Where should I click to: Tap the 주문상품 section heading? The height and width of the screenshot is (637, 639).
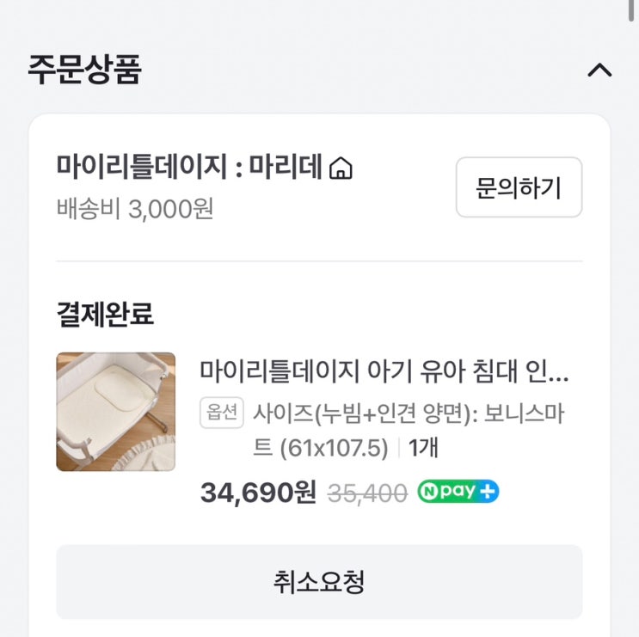(x=84, y=70)
